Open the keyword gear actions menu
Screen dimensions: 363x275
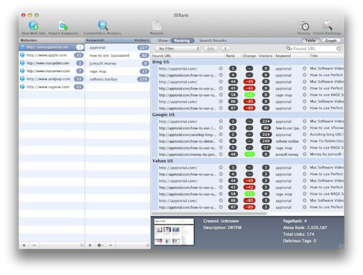(100, 245)
